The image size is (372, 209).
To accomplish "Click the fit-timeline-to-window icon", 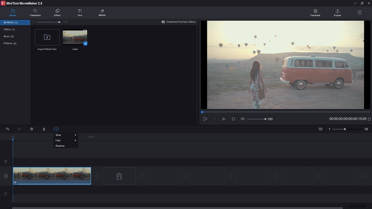I will [x=320, y=129].
